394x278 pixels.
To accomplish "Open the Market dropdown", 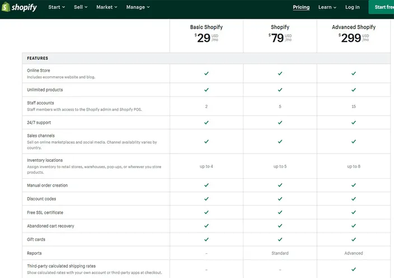I will (x=106, y=7).
